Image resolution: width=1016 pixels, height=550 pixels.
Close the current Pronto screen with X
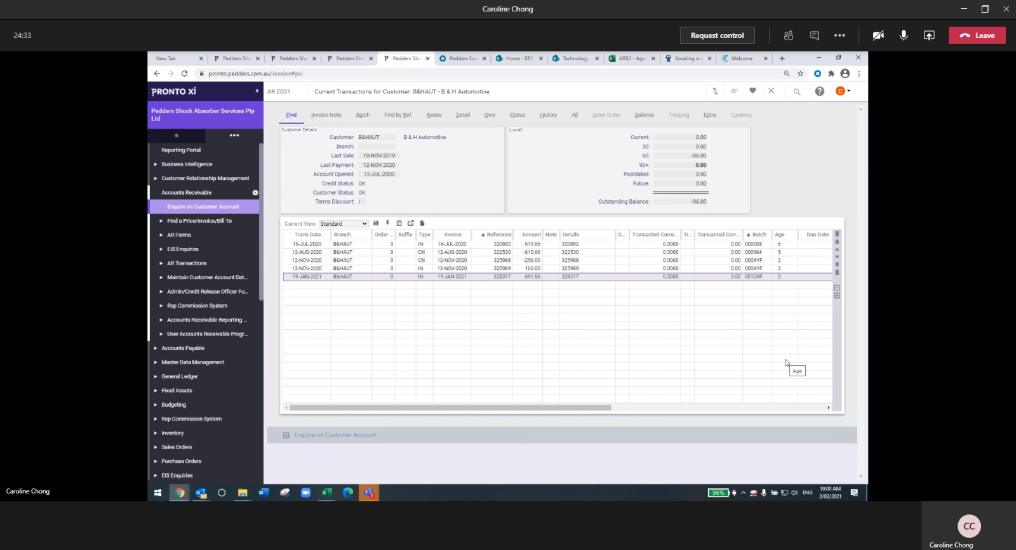click(772, 91)
